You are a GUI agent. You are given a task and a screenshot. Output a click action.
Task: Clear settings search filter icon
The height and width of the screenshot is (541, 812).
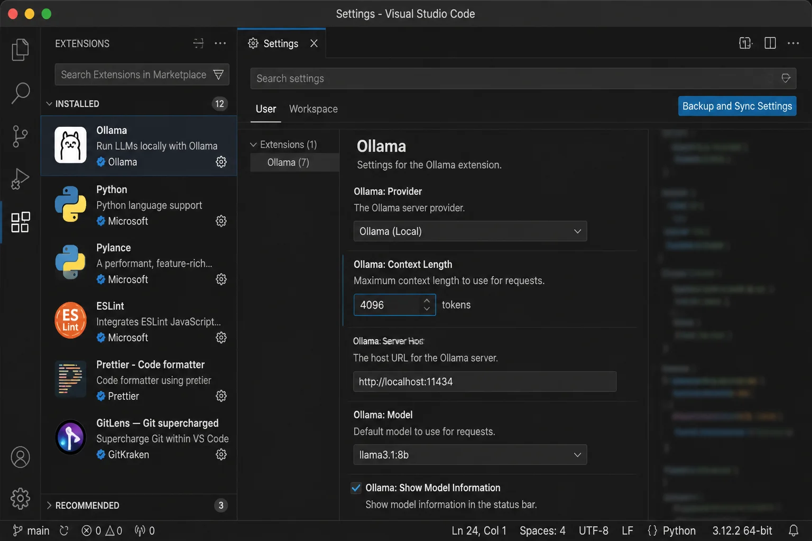click(x=786, y=78)
